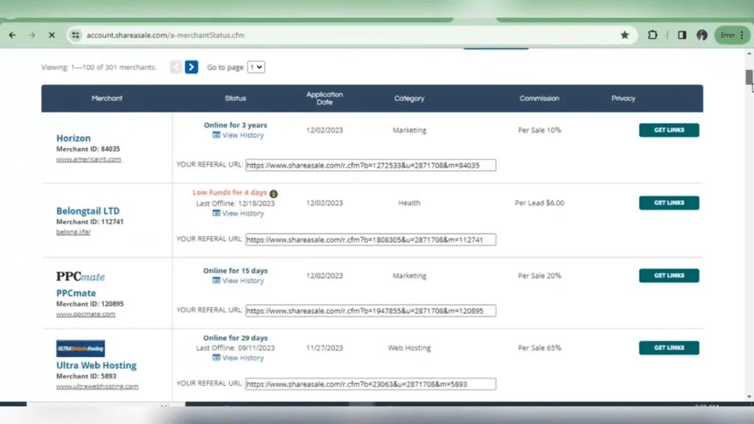Get links for PPCmate

point(669,275)
